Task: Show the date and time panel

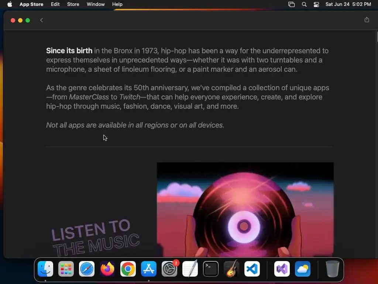Action: (x=348, y=4)
